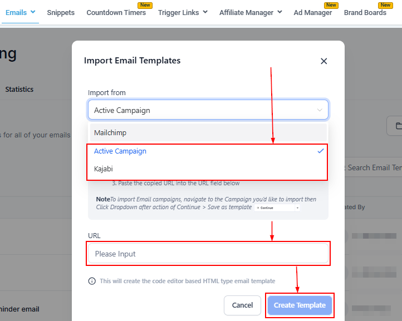The image size is (402, 321).
Task: Focus the URL input field
Action: point(208,254)
